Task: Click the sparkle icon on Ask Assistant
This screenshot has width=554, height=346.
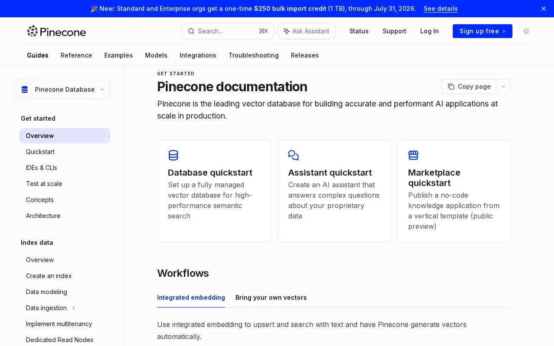Action: (x=287, y=31)
